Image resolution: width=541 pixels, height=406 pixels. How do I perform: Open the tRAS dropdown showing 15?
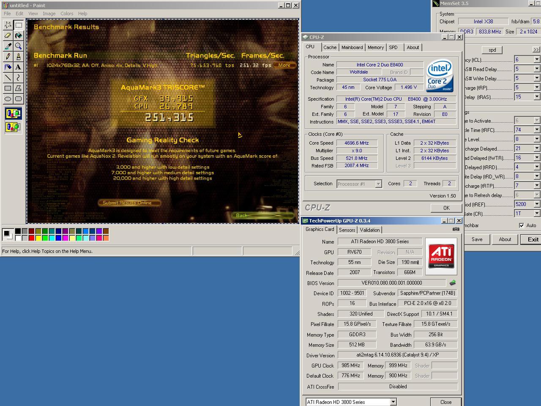tap(537, 97)
